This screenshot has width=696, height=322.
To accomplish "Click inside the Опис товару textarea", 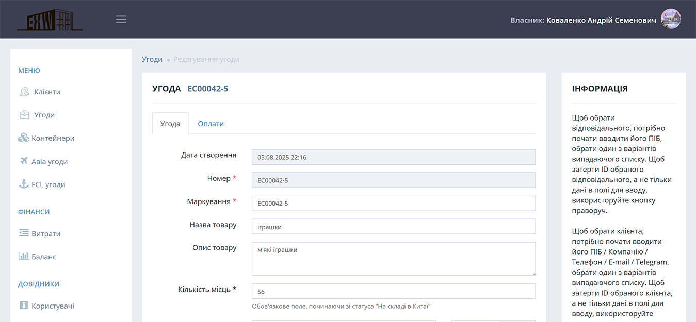I will pos(393,259).
